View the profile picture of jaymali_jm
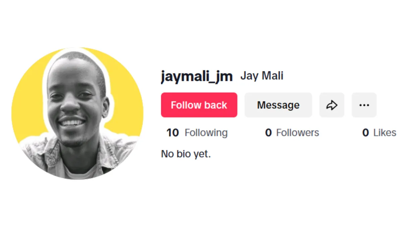Viewport: 402px width, 226px height. (x=77, y=114)
